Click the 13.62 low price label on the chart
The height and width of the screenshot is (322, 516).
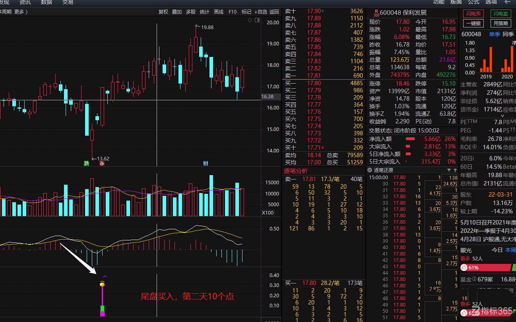click(103, 158)
